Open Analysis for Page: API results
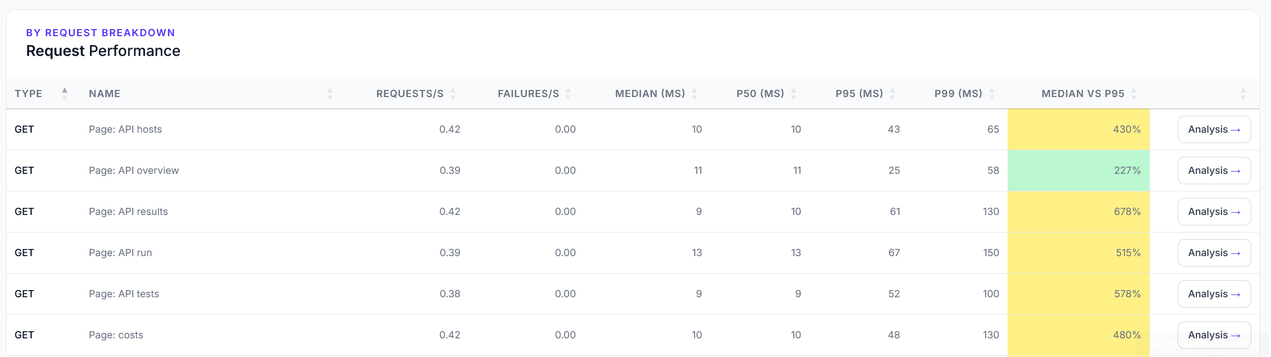 click(1214, 212)
